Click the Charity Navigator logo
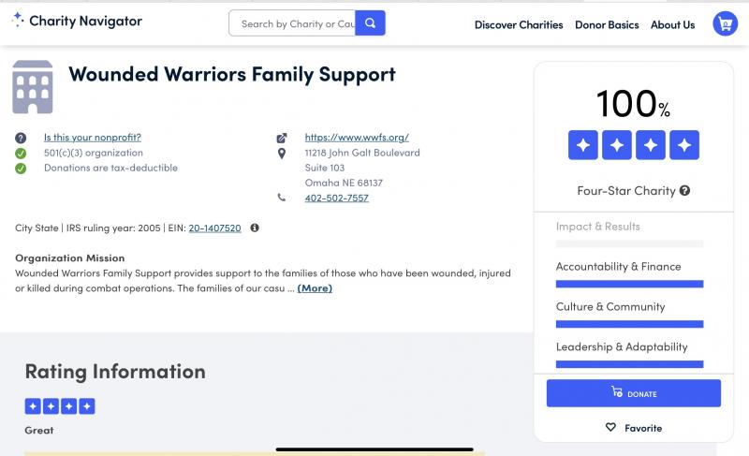 [x=77, y=21]
